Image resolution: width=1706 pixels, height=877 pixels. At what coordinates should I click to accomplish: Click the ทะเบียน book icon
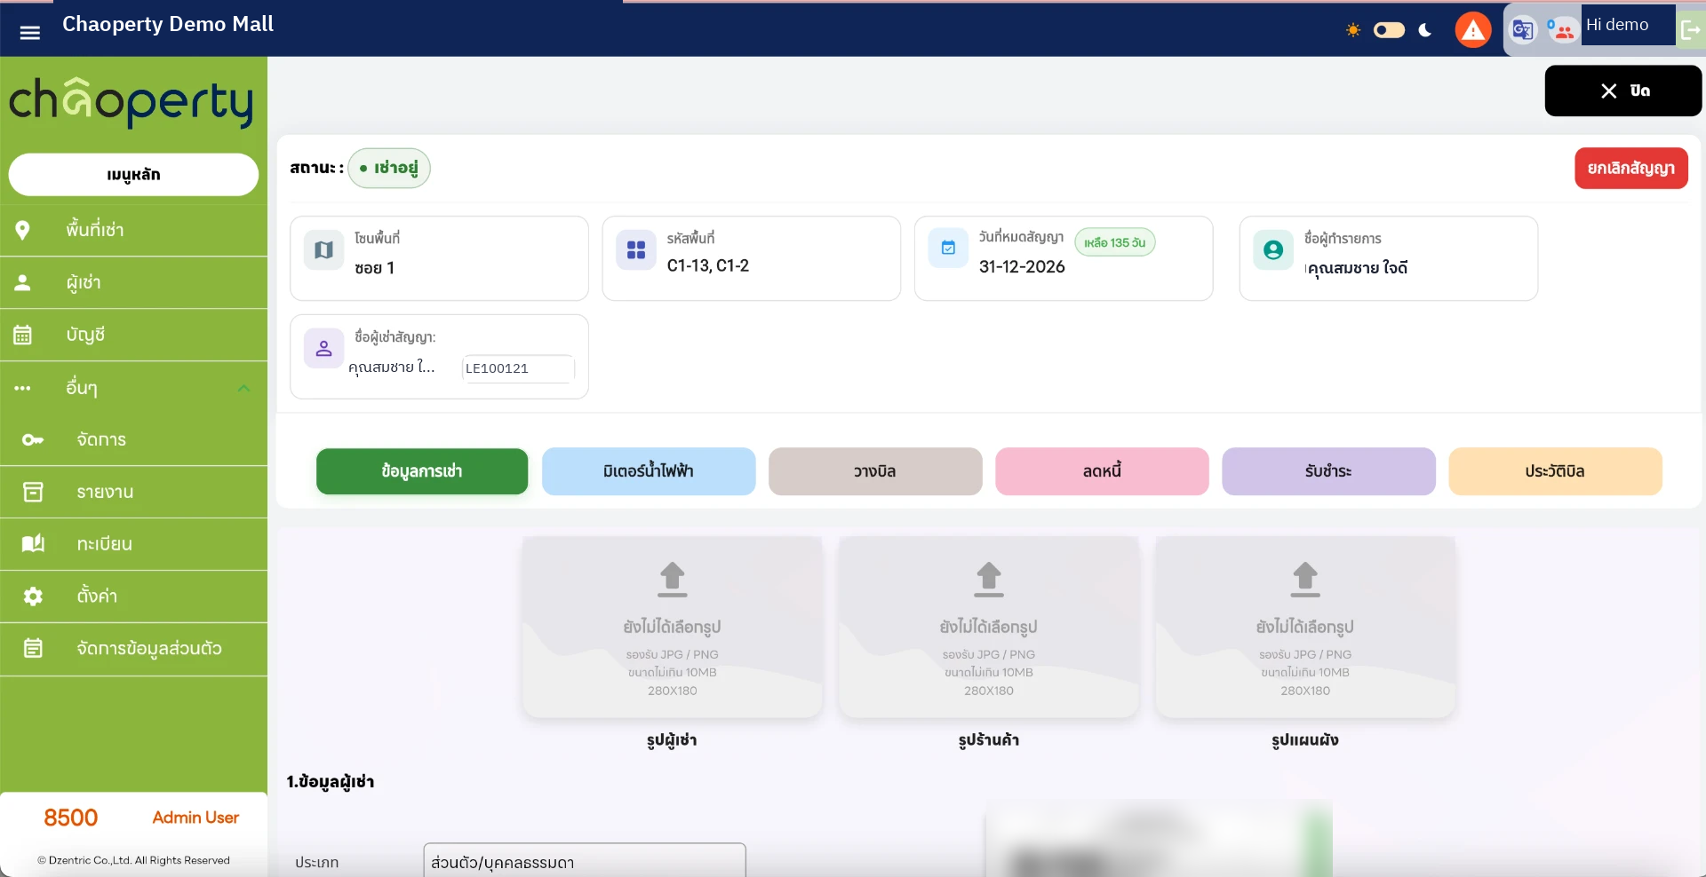click(33, 543)
